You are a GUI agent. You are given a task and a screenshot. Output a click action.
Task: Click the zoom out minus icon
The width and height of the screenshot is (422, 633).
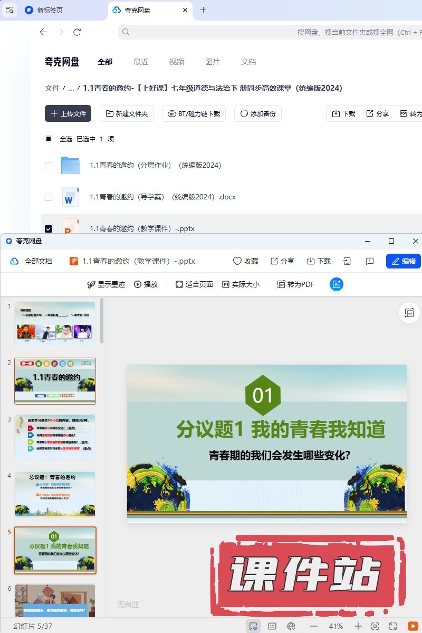click(314, 626)
